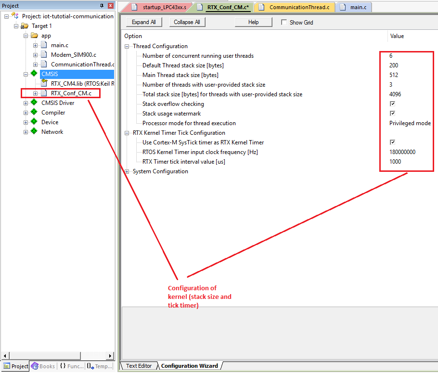This screenshot has width=438, height=374.
Task: Expand the System Configuration section
Action: 127,171
